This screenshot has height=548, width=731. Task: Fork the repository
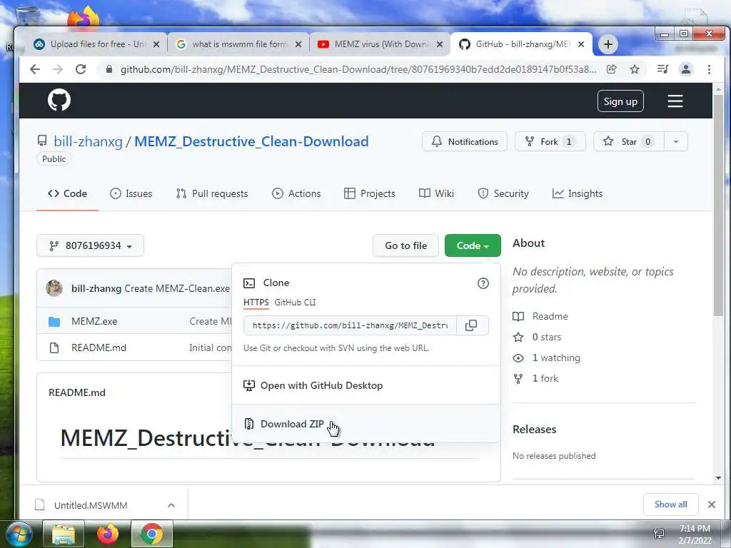point(550,142)
